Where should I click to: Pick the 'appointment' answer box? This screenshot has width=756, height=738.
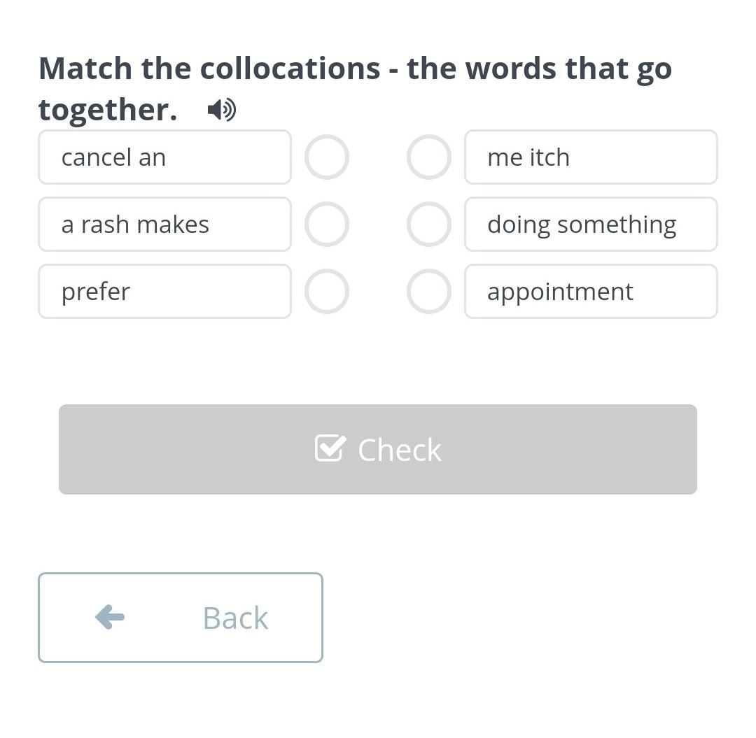[591, 292]
